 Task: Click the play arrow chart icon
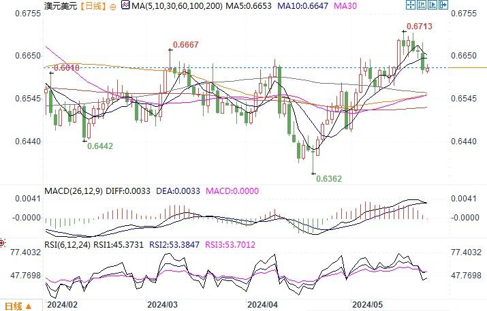[x=433, y=5]
